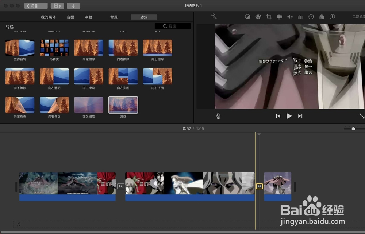Switch to the 音频 tab

[x=70, y=17]
